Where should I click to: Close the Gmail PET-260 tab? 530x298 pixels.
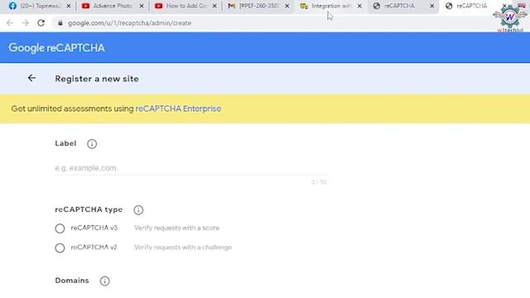tap(287, 6)
